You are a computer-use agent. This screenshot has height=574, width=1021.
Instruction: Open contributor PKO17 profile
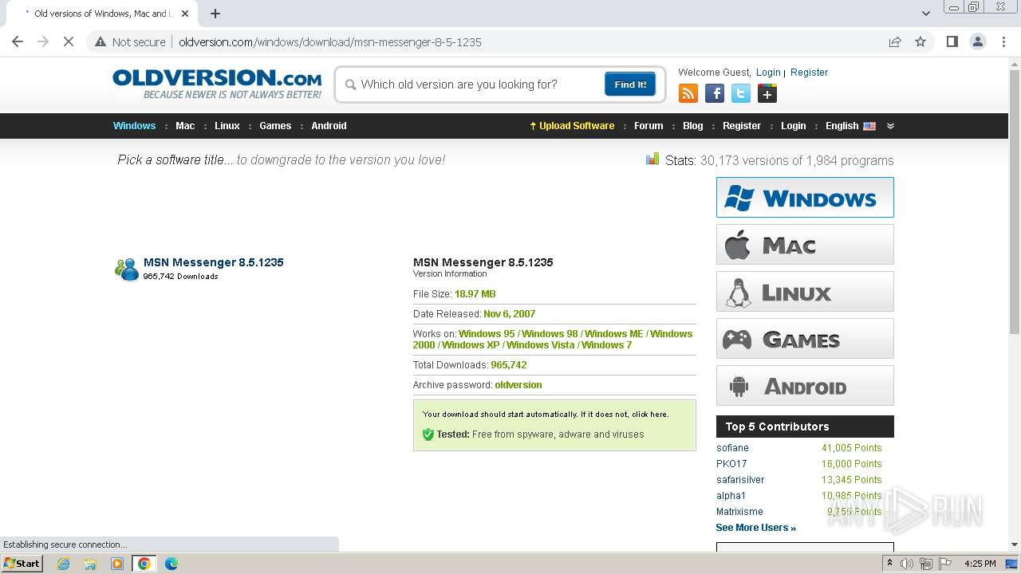pos(731,464)
